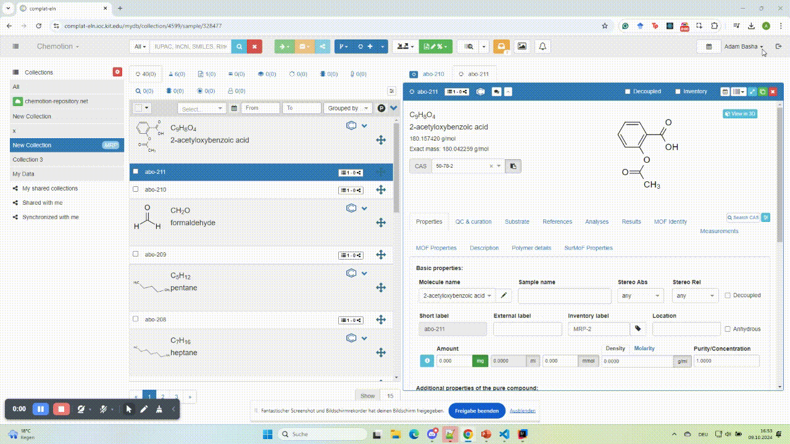The image size is (790, 444).
Task: Click the Inventory label tag icon
Action: [638, 329]
